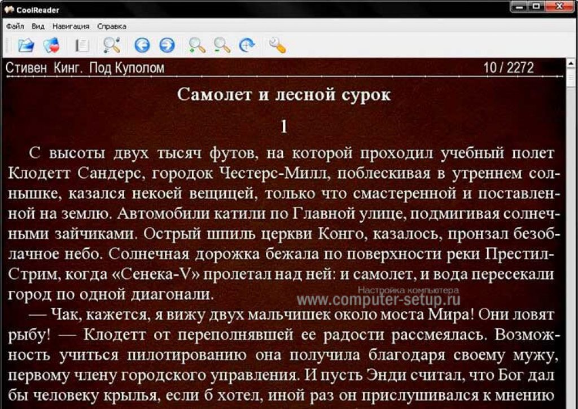Click the scrollbar up arrow

click(x=571, y=63)
